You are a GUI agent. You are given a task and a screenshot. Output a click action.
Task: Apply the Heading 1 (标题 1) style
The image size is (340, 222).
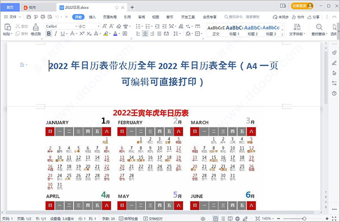(x=234, y=31)
